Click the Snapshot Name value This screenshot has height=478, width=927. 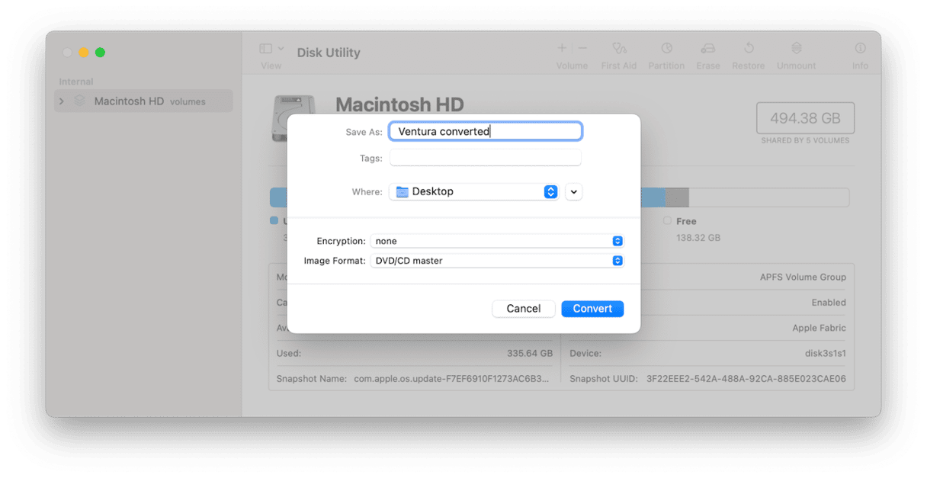451,379
